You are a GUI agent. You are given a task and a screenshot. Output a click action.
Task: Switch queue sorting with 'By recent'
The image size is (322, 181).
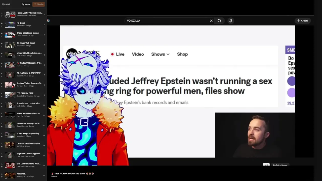tap(26, 4)
